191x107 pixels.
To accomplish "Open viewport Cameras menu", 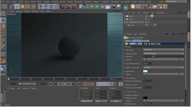I will 19,11.
